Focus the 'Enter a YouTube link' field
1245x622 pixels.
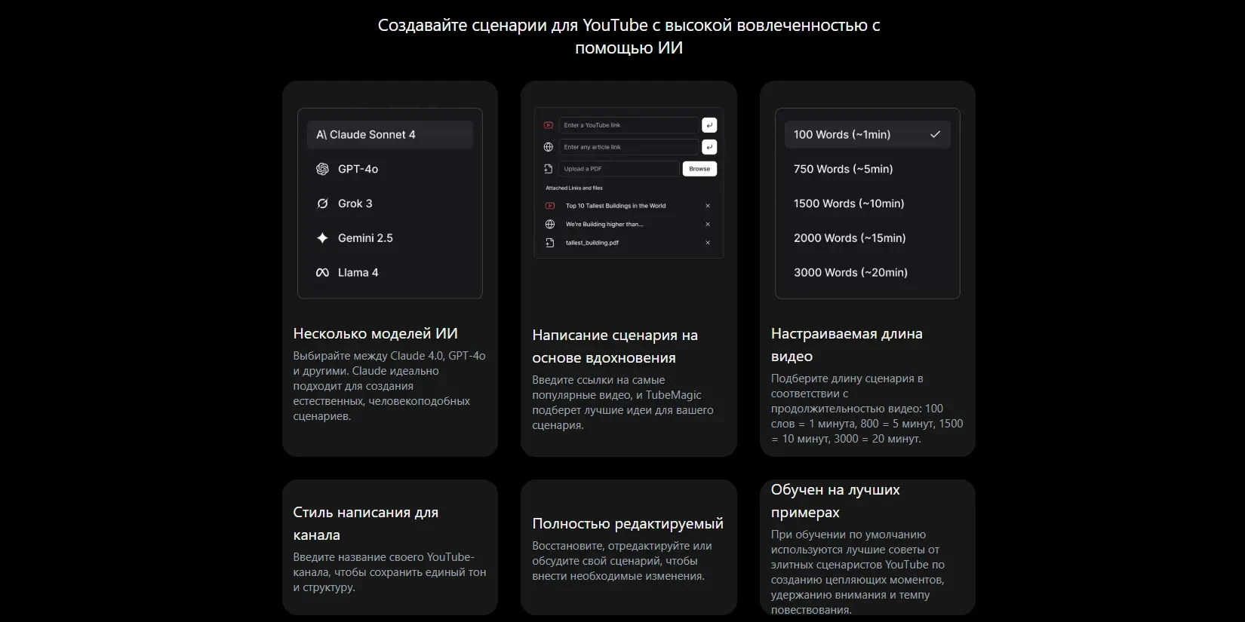pos(629,125)
